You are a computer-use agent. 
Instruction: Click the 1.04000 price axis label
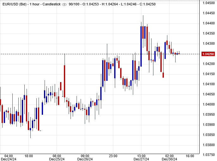(x=209, y=104)
